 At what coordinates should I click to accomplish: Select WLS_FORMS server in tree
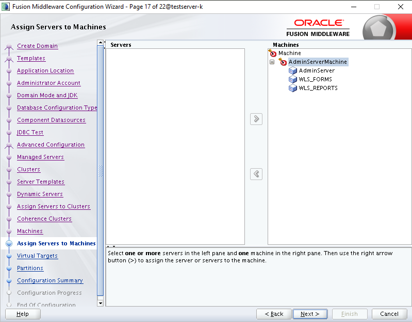pos(315,79)
